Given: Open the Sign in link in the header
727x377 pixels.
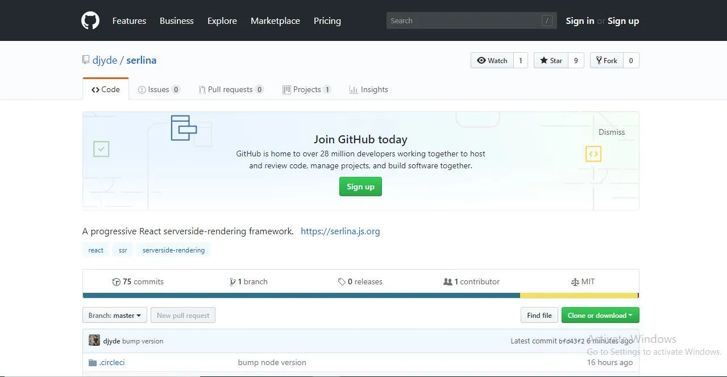Looking at the screenshot, I should click(580, 20).
